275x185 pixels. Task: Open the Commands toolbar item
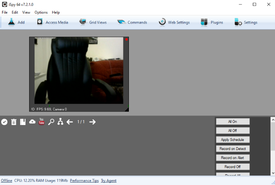pyautogui.click(x=132, y=22)
